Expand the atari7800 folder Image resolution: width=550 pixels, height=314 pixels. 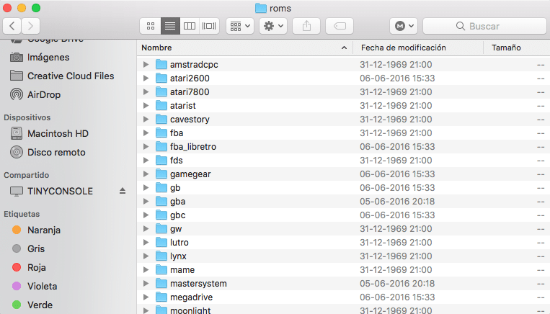[x=146, y=91]
